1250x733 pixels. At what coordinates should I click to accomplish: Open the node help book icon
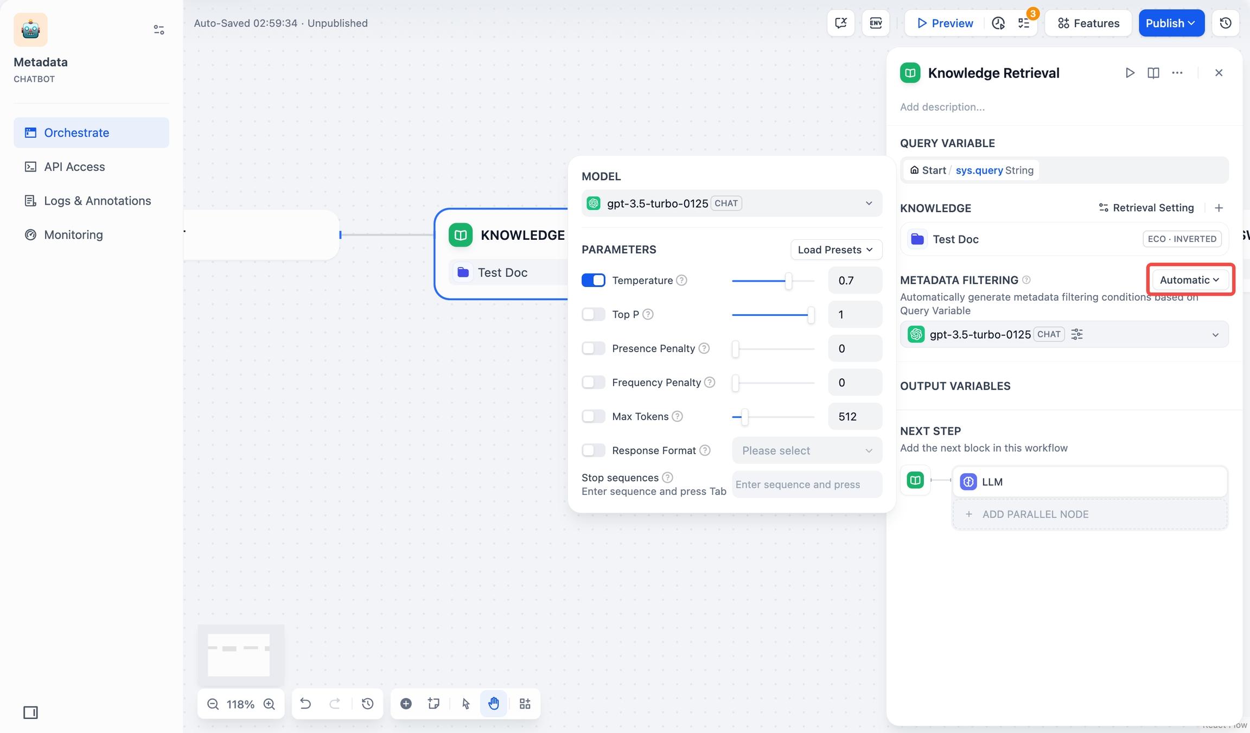(1153, 73)
